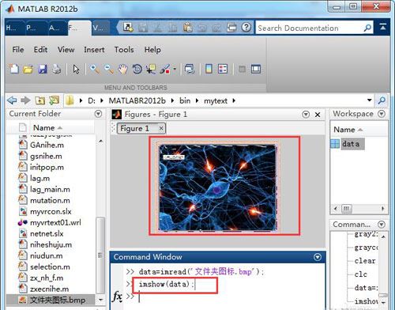Click the shortcut icon in quick access bar
This screenshot has height=310, width=395.
[128, 27]
